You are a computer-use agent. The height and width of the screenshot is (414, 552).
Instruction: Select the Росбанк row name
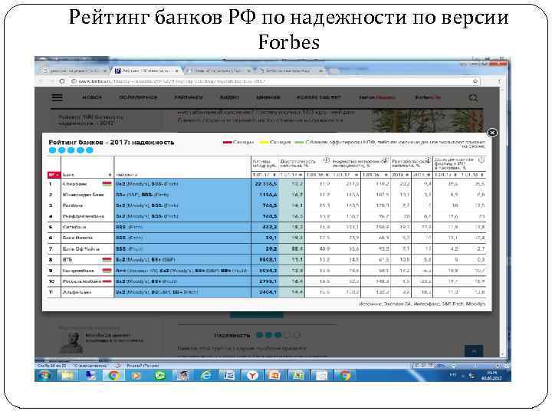(x=73, y=205)
